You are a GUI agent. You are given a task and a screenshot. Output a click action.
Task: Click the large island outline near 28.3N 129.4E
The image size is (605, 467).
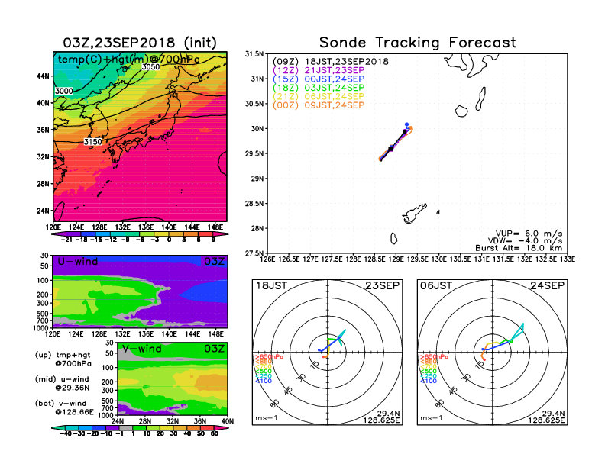(414, 214)
